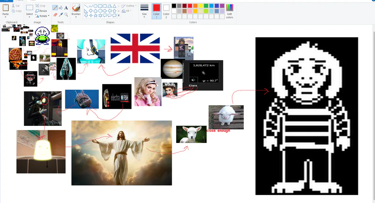The image size is (375, 203).
Task: Choose the Down arrow shape
Action: pyautogui.click(x=86, y=15)
